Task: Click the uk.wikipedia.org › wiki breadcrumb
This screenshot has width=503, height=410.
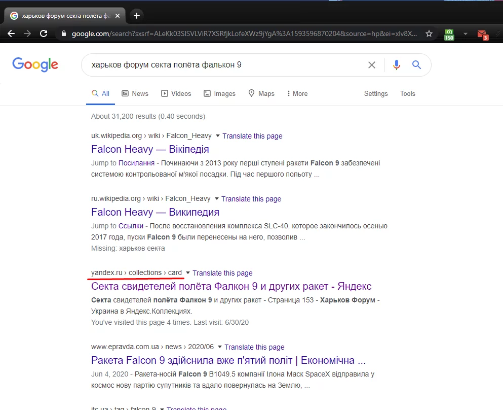Action: click(151, 135)
